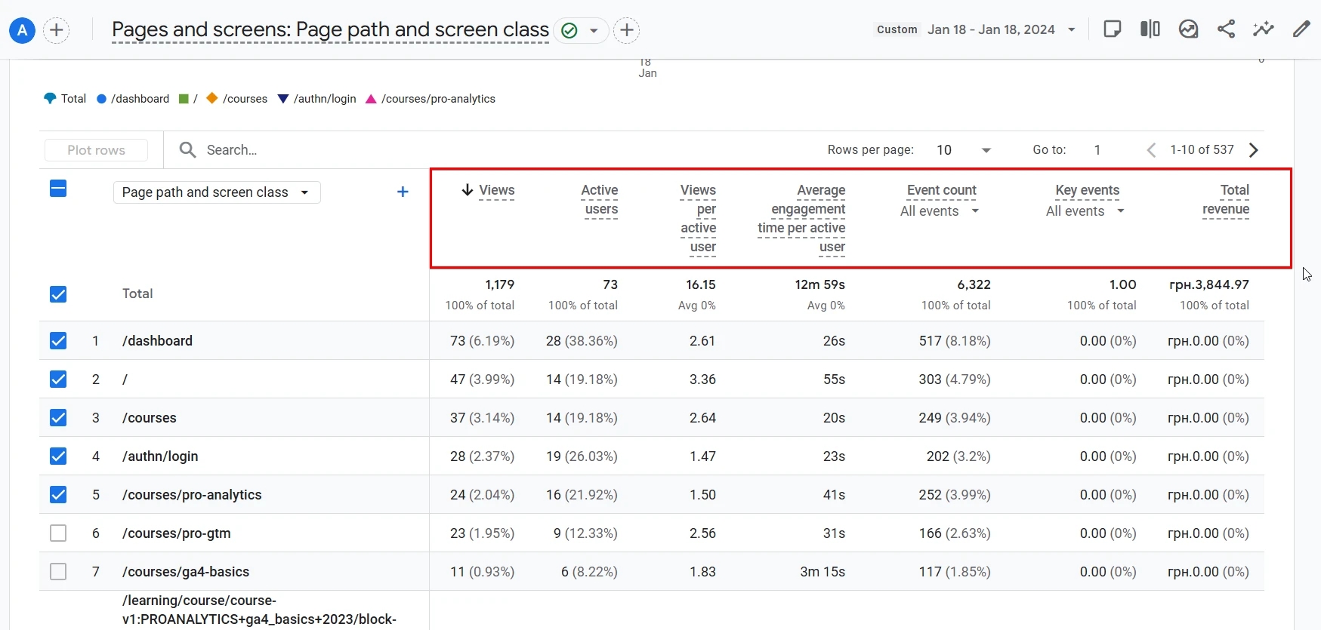Check the /courses/pro-gtm row checkbox

(x=58, y=533)
